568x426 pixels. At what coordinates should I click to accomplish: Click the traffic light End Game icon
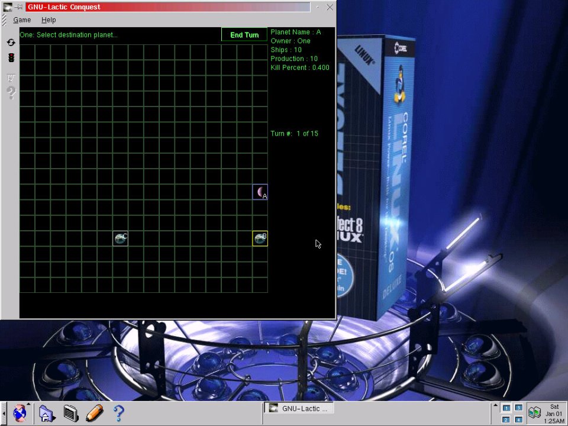pos(11,58)
